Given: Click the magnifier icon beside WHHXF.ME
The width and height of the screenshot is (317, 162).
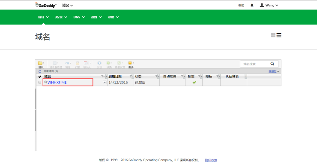Looking at the screenshot, I should point(46,82).
